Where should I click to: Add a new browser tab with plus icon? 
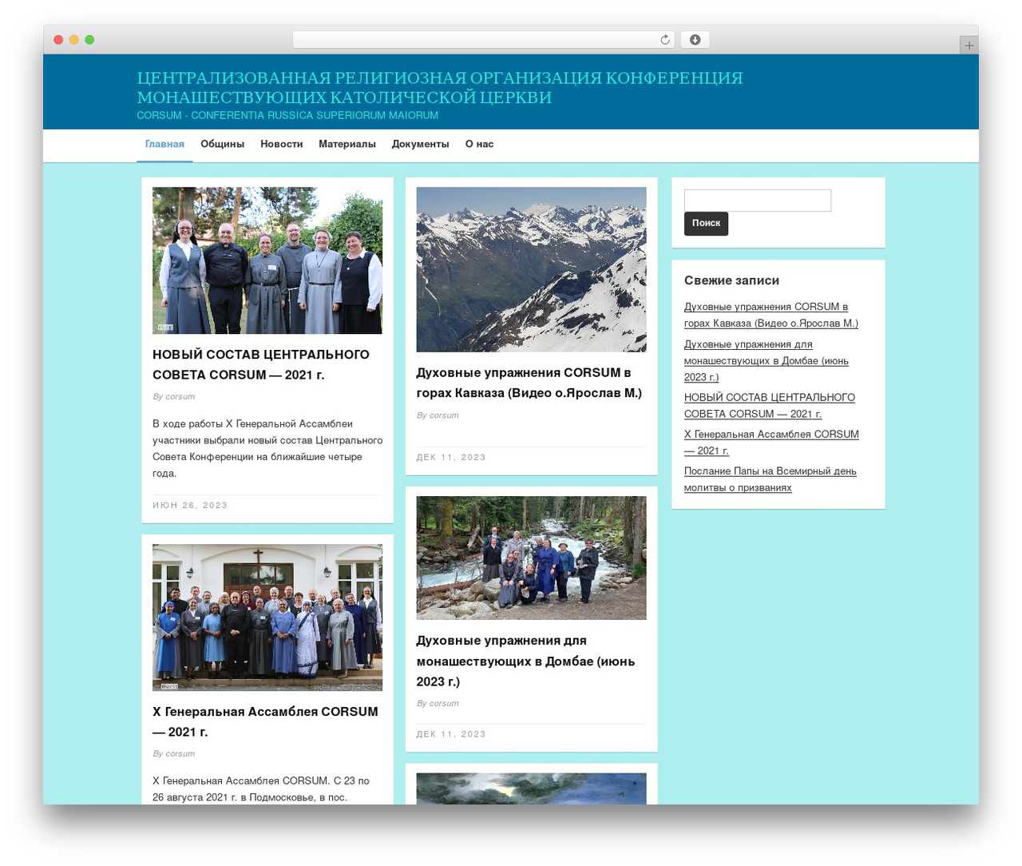(969, 46)
